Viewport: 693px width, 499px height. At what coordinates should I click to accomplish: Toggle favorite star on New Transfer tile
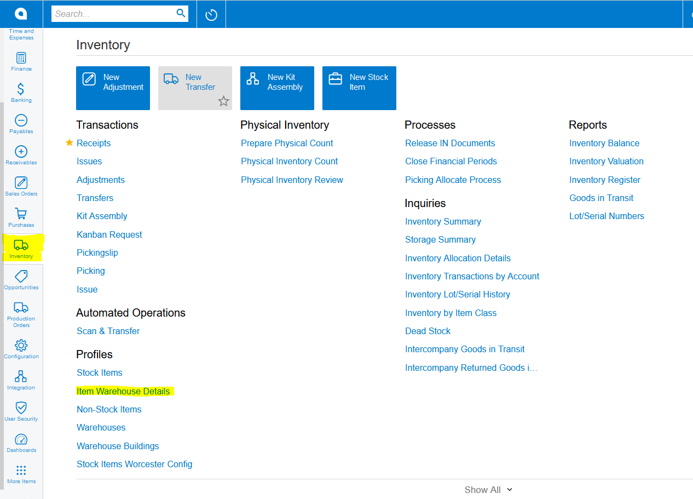(x=223, y=101)
